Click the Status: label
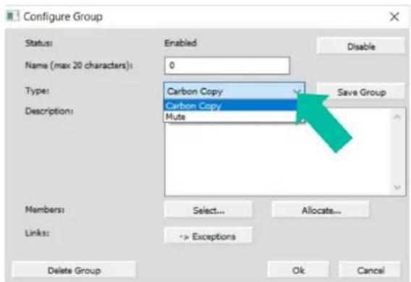The image size is (411, 282). pyautogui.click(x=39, y=43)
